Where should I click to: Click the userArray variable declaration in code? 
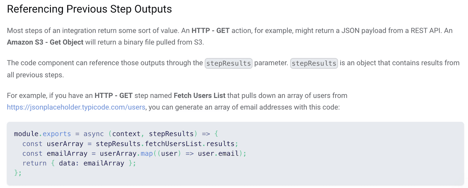pos(65,144)
